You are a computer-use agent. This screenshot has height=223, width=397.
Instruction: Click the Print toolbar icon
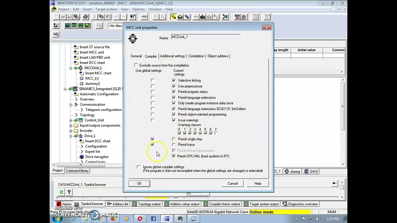coord(85,17)
